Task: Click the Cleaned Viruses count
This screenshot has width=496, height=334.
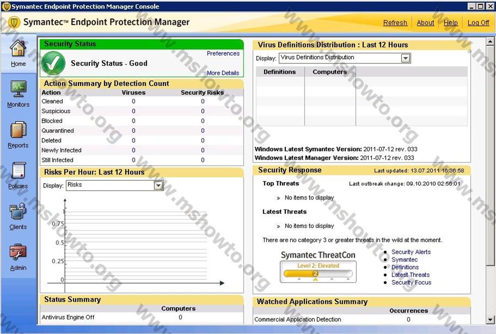Action: point(134,101)
